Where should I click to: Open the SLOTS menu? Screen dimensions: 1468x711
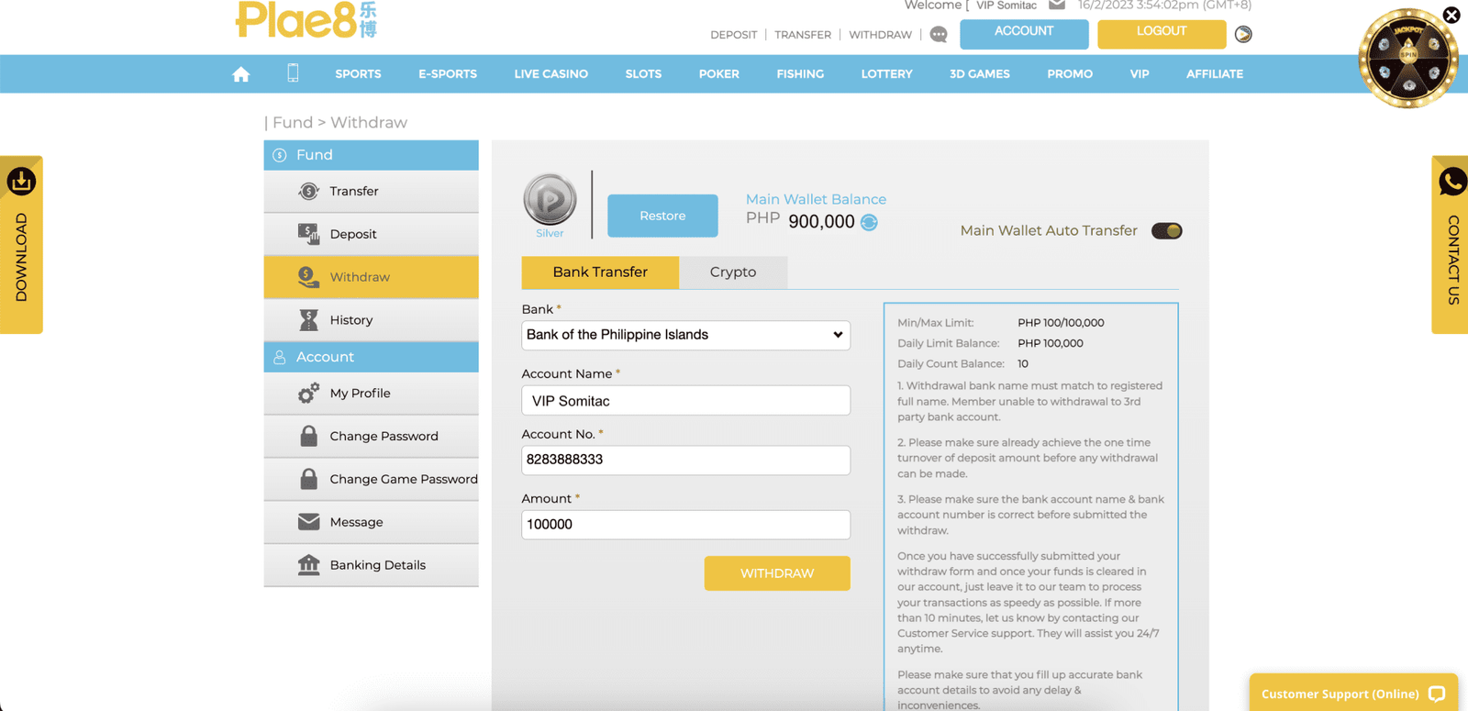(643, 74)
